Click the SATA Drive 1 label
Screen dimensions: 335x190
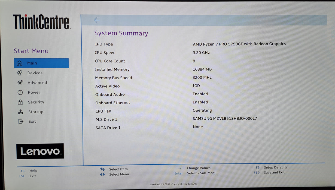(108, 128)
